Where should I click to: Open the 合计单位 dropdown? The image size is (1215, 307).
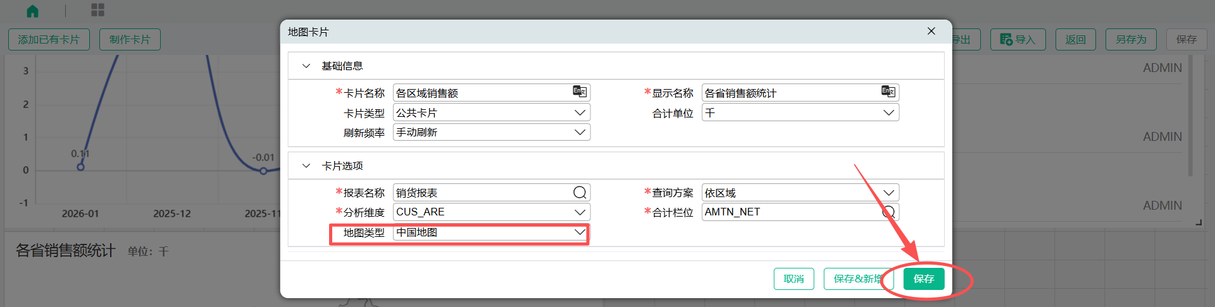point(800,112)
